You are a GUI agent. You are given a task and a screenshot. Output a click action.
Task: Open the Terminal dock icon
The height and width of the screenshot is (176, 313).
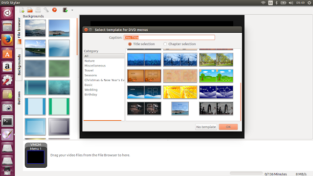tap(7, 121)
